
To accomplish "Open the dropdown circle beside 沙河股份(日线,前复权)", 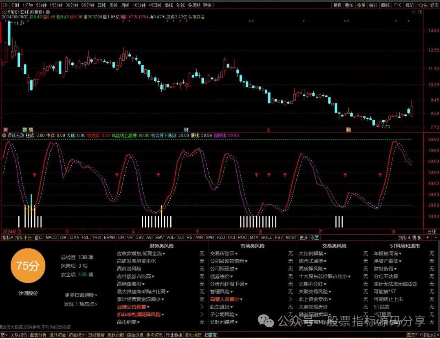I will click(x=48, y=12).
